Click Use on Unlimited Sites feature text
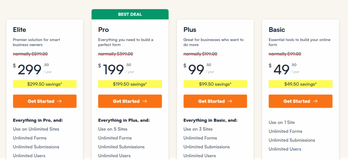Viewport: 348px width, 160px height. point(36,129)
